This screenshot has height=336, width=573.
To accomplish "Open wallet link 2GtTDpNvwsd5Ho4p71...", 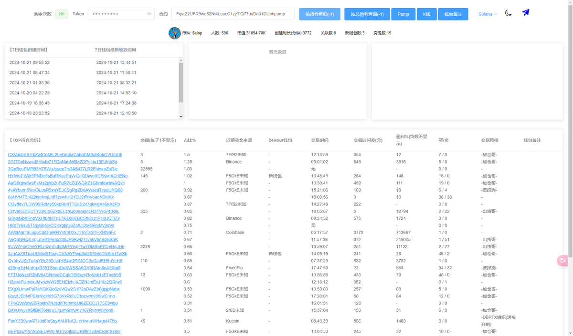I will click(63, 162).
